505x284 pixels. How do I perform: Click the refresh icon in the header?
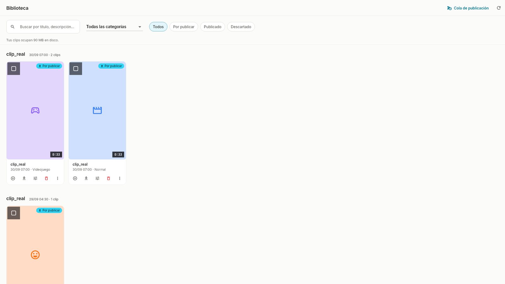(x=499, y=8)
